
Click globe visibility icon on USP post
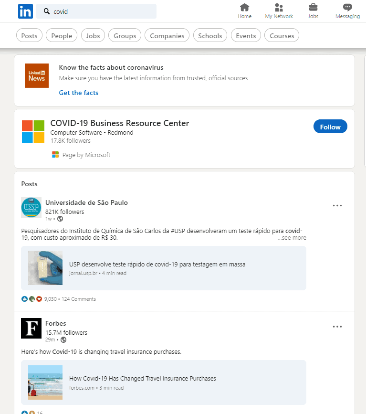(x=60, y=219)
